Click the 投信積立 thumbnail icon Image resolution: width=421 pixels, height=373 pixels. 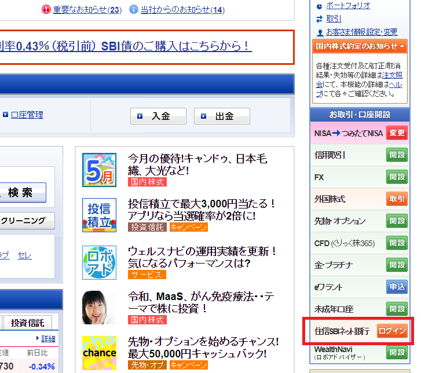point(99,215)
